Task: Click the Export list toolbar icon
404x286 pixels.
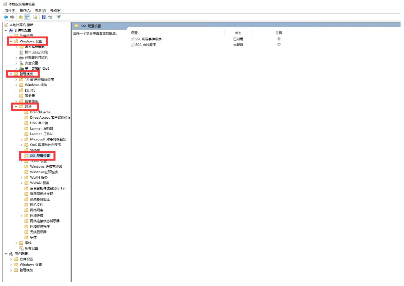Action: tap(35, 17)
